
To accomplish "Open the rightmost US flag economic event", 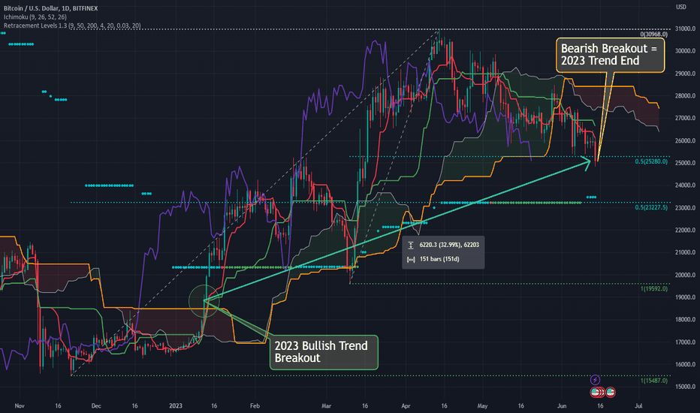I will 611,393.
